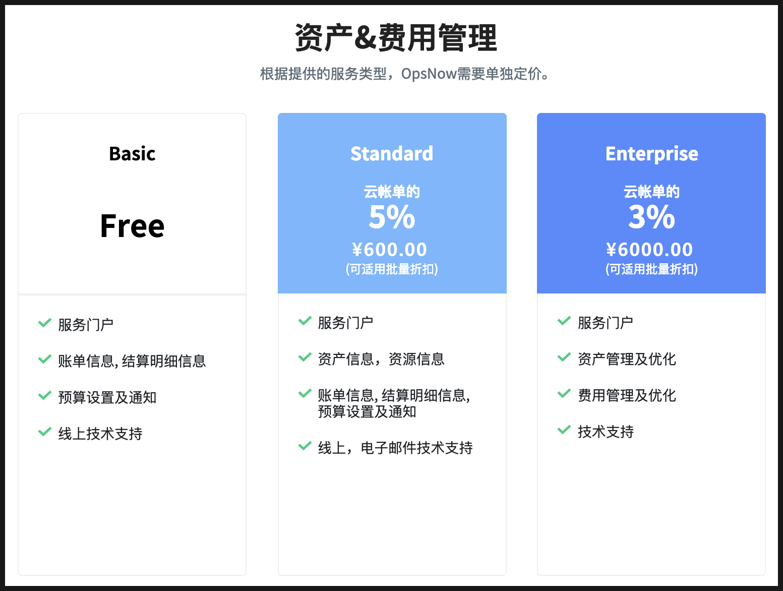This screenshot has height=591, width=783.
Task: Select the Standard plan heading
Action: click(392, 153)
